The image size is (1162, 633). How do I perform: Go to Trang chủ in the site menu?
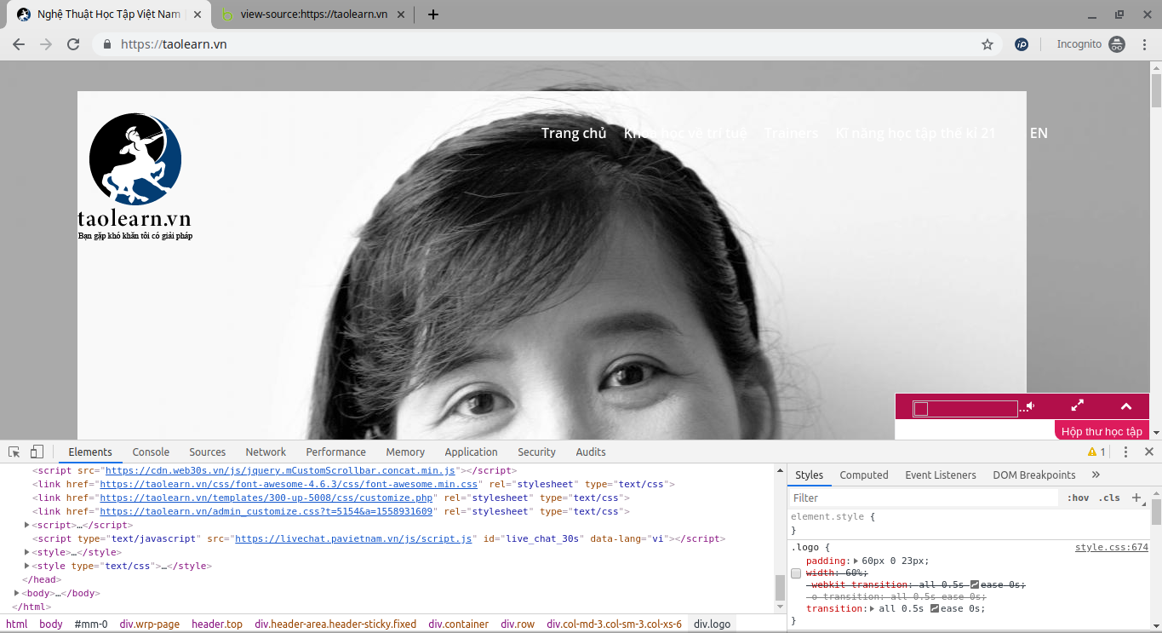pos(574,133)
